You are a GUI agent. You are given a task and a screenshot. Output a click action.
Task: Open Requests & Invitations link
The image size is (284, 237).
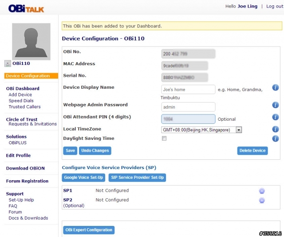click(x=32, y=124)
